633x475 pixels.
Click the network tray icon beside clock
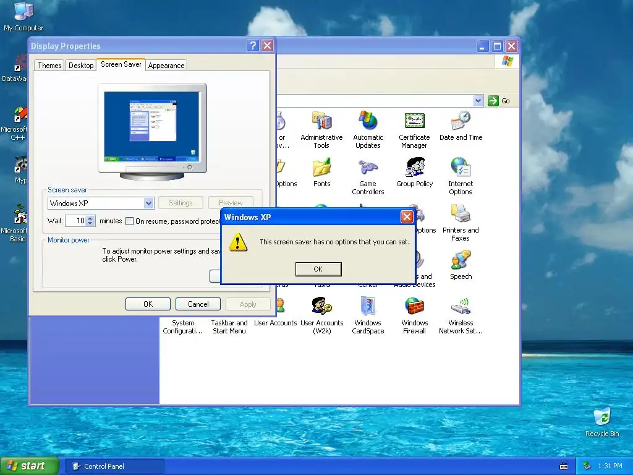587,466
